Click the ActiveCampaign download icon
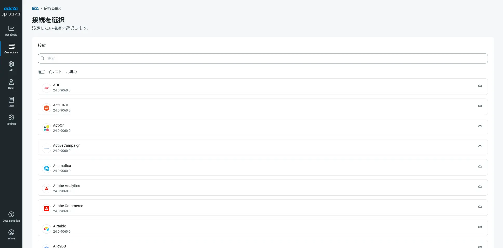503x248 pixels. [480, 146]
